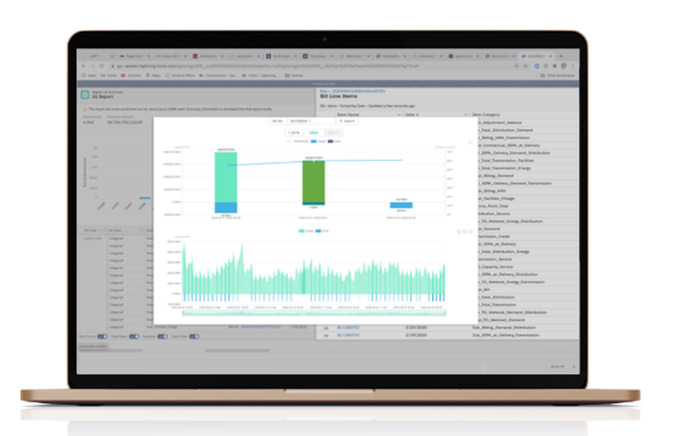Expand the Date column dropdown
The height and width of the screenshot is (436, 675).
(x=465, y=115)
